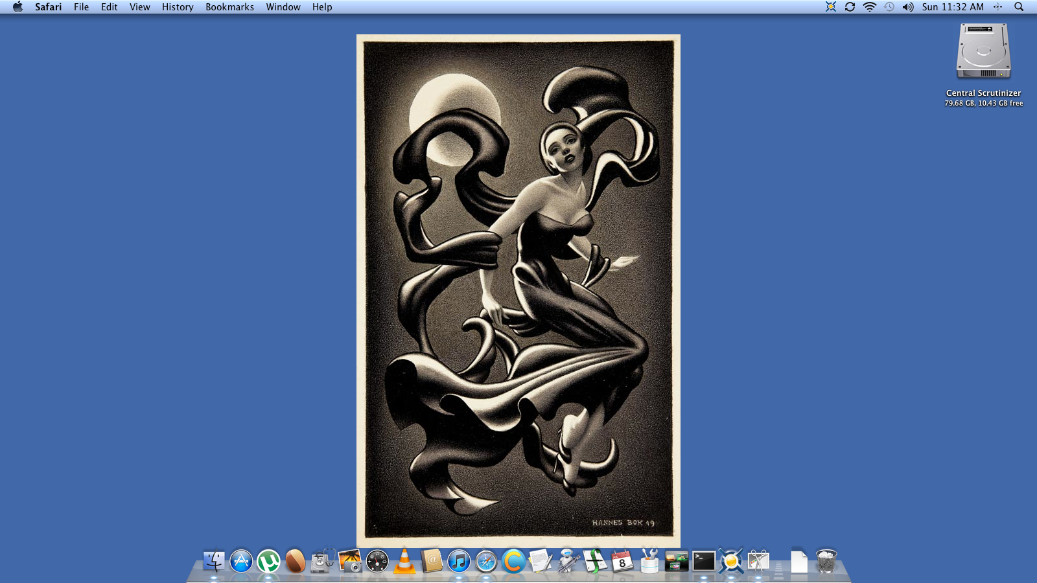Open Address Book from the Dock
The height and width of the screenshot is (583, 1037).
432,561
